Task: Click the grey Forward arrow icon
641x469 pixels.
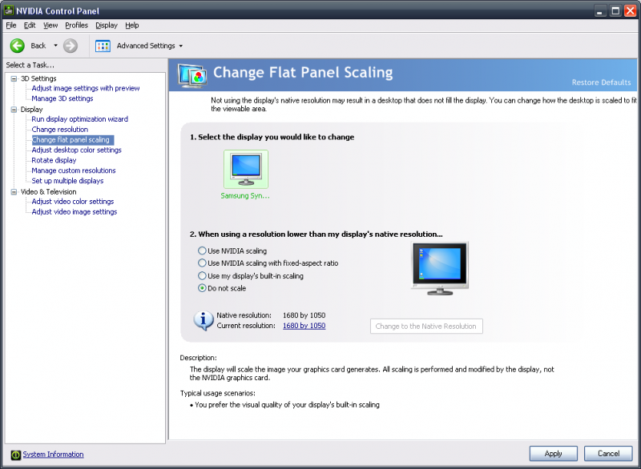Action: tap(71, 46)
